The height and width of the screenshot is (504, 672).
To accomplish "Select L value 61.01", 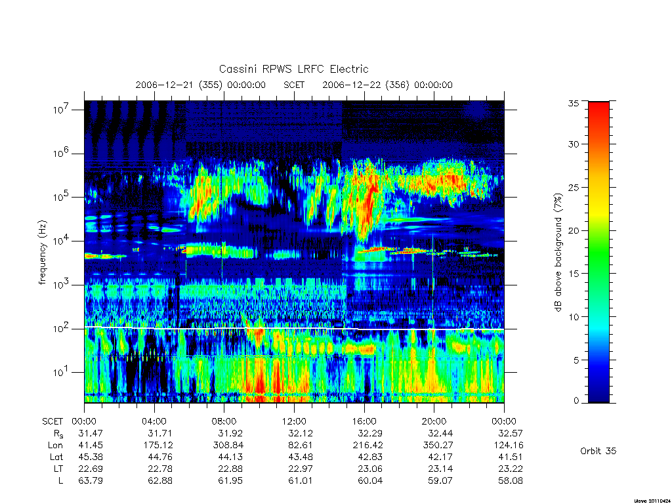I will pyautogui.click(x=300, y=481).
